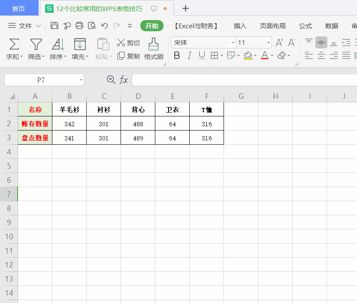
Task: Click the new tab plus button
Action: (185, 9)
